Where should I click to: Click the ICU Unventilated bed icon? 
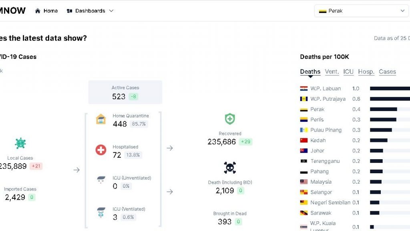(x=101, y=180)
